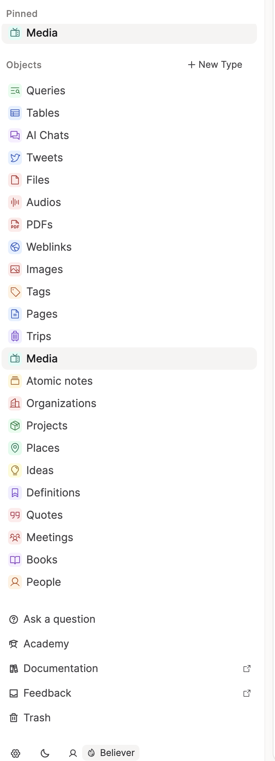The image size is (275, 761).
Task: Select the AI Chats object type
Action: (x=48, y=135)
